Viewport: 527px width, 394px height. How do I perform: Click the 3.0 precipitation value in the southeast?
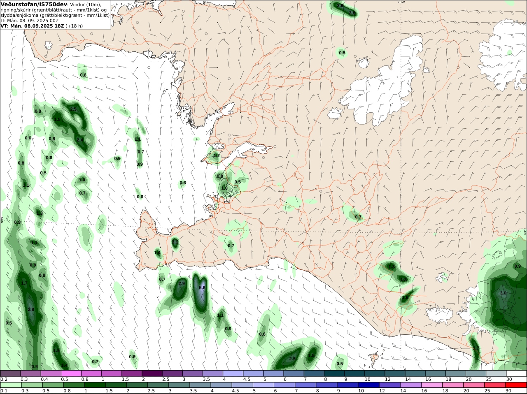pyautogui.click(x=503, y=293)
